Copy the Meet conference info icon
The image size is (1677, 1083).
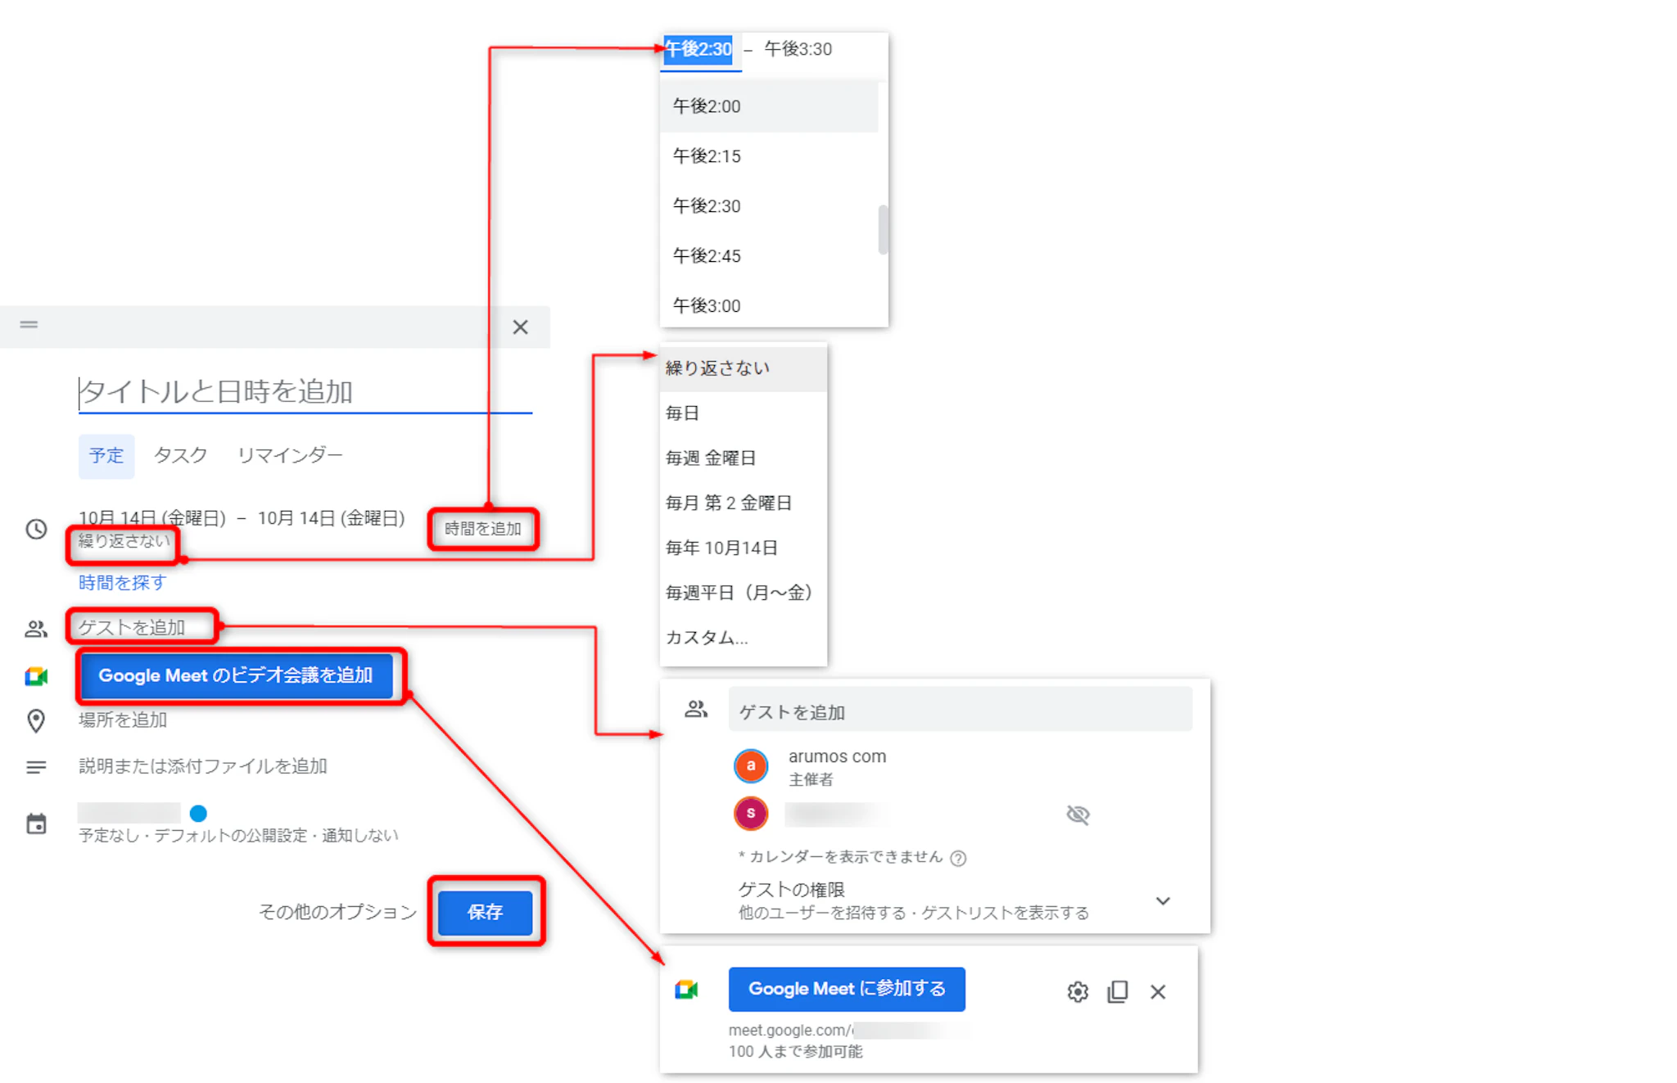point(1117,991)
